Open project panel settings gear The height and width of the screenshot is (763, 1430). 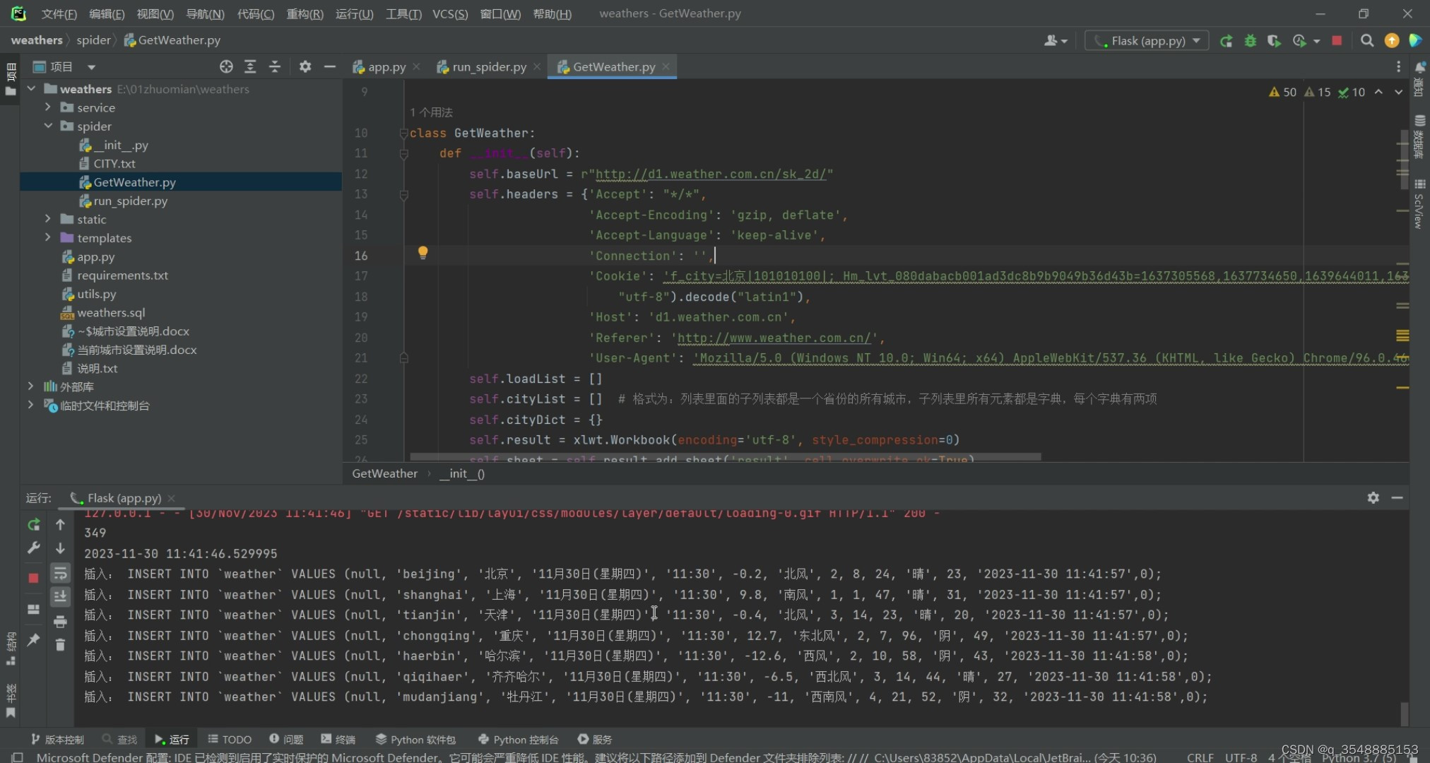click(305, 66)
